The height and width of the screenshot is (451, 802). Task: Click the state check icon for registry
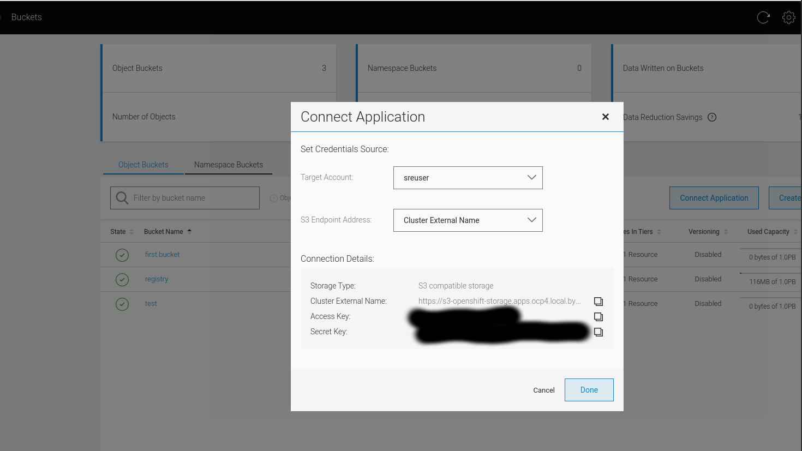pos(122,279)
